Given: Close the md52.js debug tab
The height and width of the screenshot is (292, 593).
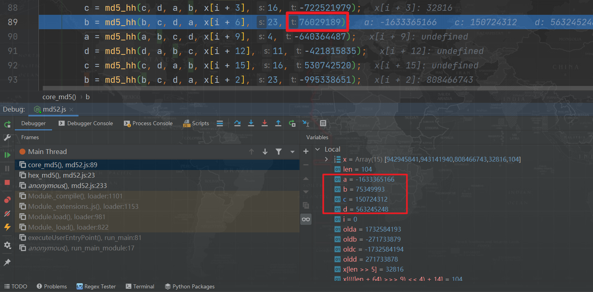Looking at the screenshot, I should (x=71, y=110).
